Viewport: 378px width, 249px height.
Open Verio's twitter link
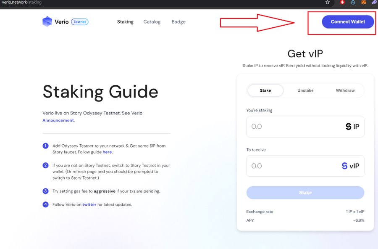pyautogui.click(x=89, y=204)
